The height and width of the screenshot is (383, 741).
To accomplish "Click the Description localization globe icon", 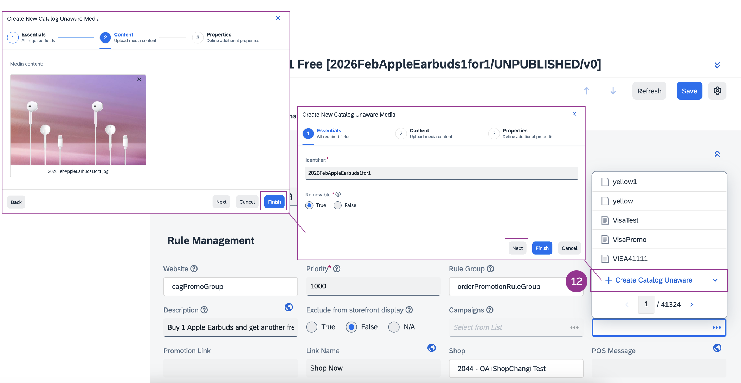I will (x=289, y=307).
